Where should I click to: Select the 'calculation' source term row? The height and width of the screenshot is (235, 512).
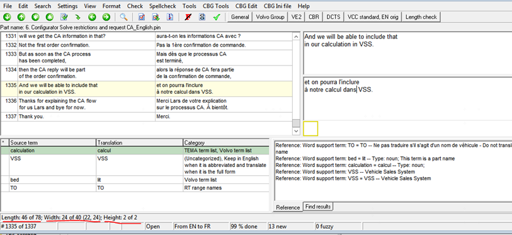(135, 151)
